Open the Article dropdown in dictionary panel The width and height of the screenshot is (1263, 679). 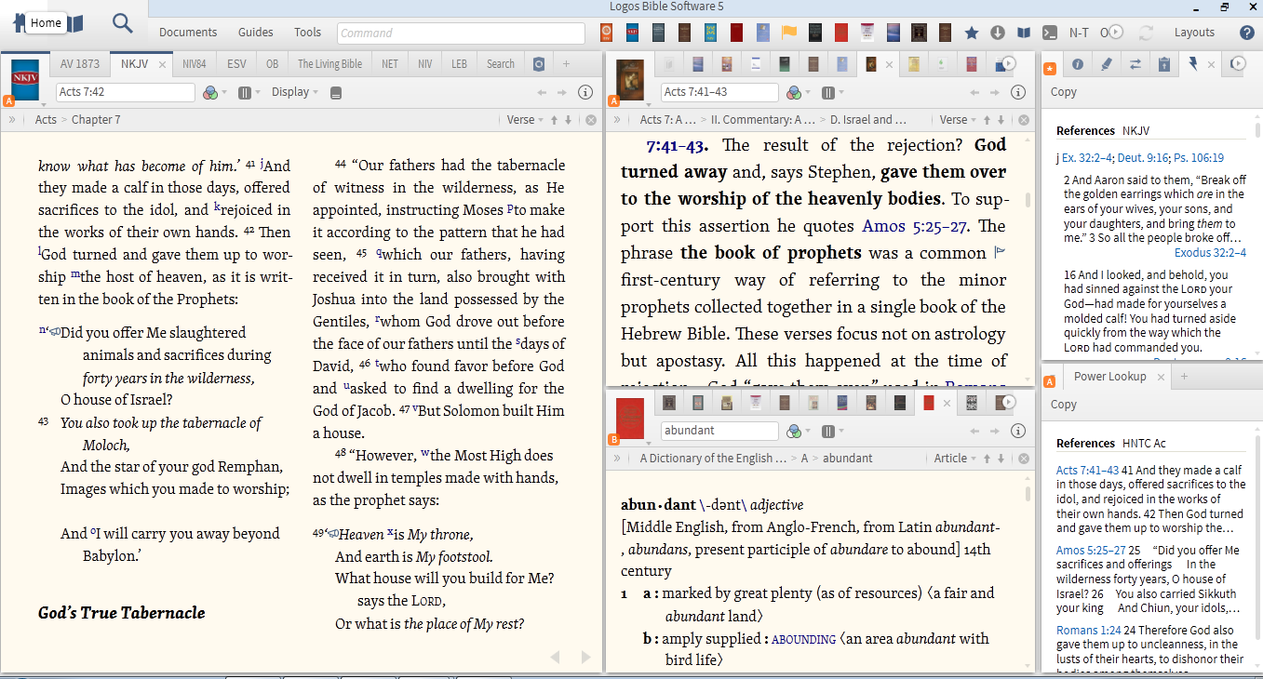click(954, 459)
